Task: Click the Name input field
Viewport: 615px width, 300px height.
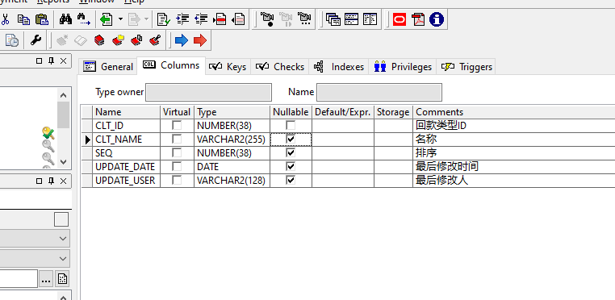Action: (x=379, y=92)
